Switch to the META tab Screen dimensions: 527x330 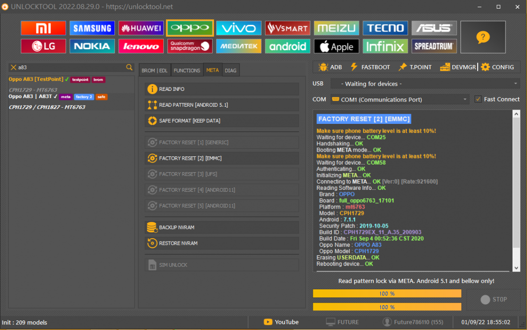[x=212, y=70]
